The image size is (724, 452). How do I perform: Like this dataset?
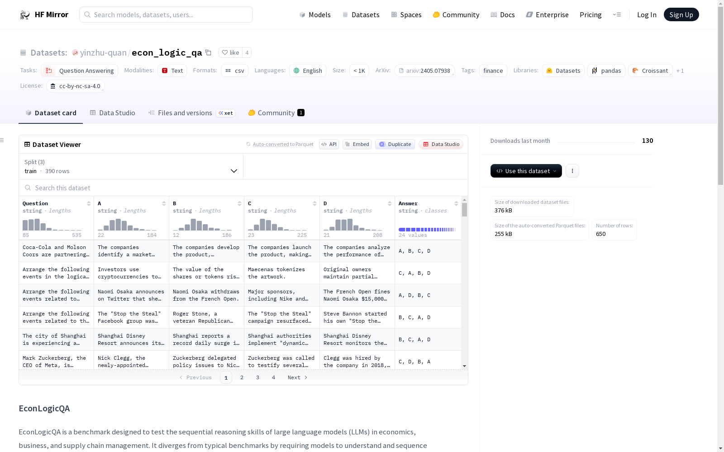(231, 52)
